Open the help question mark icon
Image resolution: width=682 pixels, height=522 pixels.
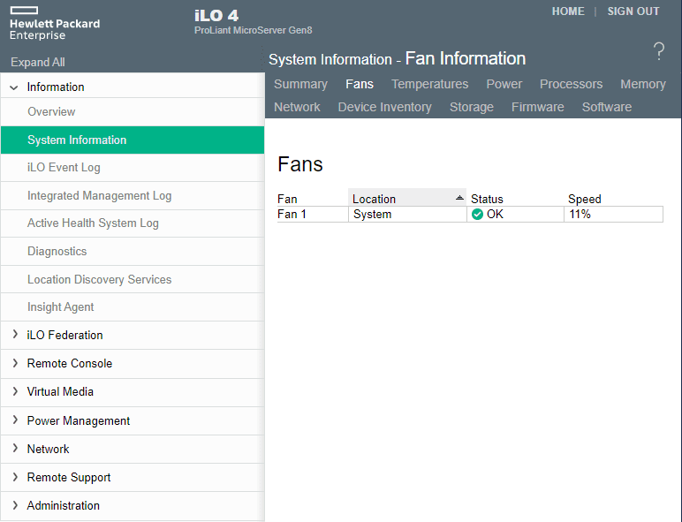tap(659, 51)
